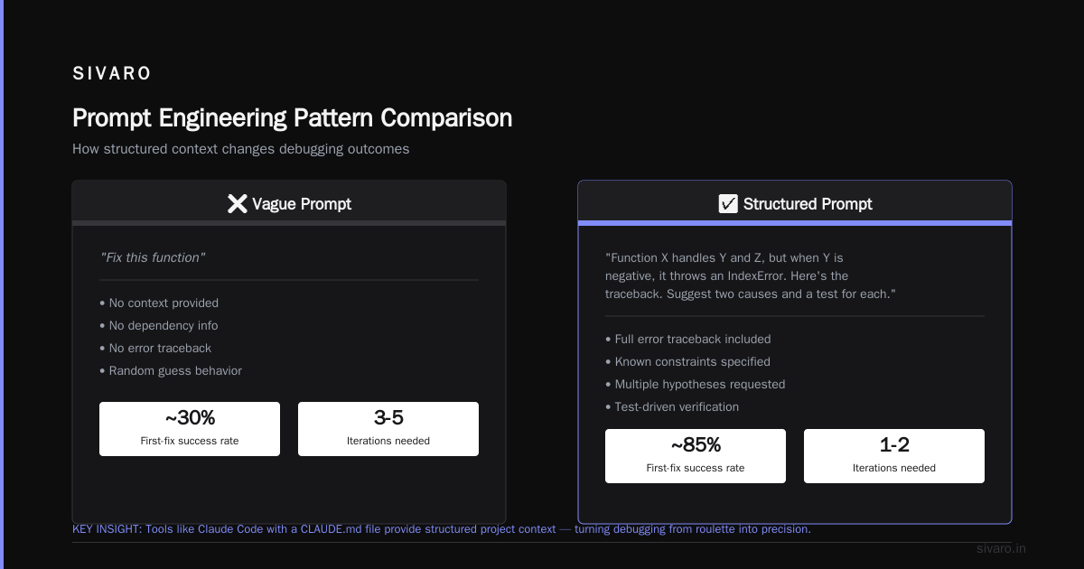This screenshot has width=1084, height=569.
Task: Click the "No error traceback" bullet
Action: click(x=155, y=348)
